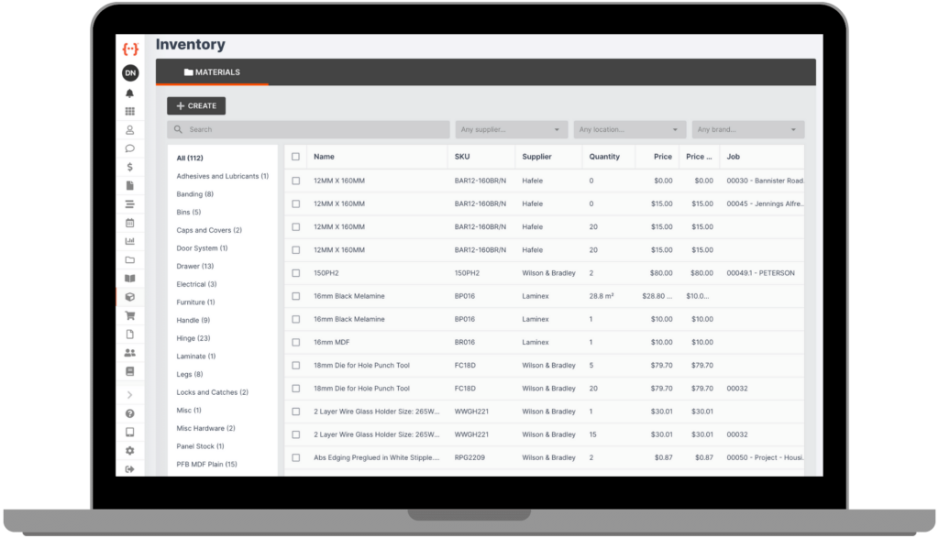Switch to the MATERIALS tab
This screenshot has height=538, width=939.
coord(213,71)
